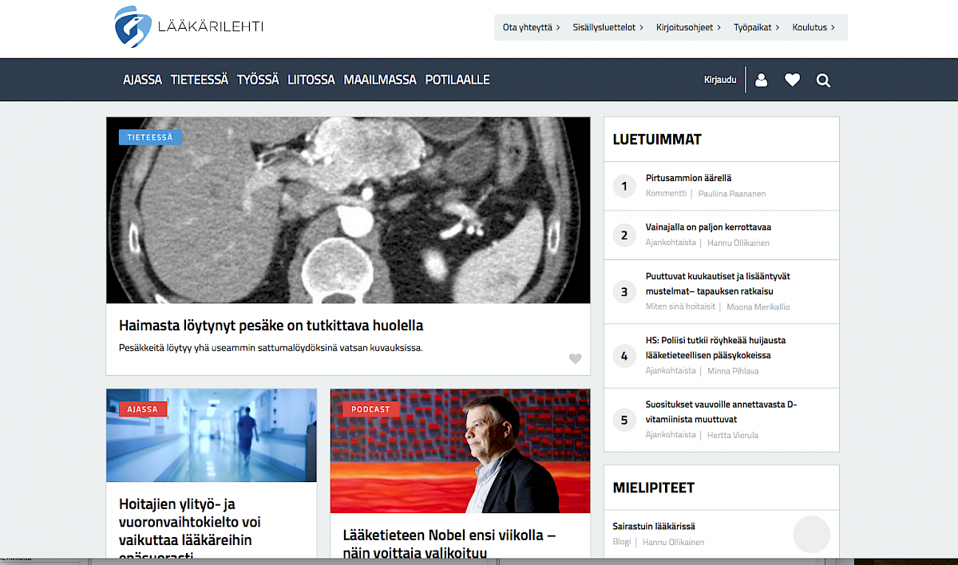Expand the Sisällysluettelot menu
This screenshot has height=565, width=958.
[x=608, y=27]
